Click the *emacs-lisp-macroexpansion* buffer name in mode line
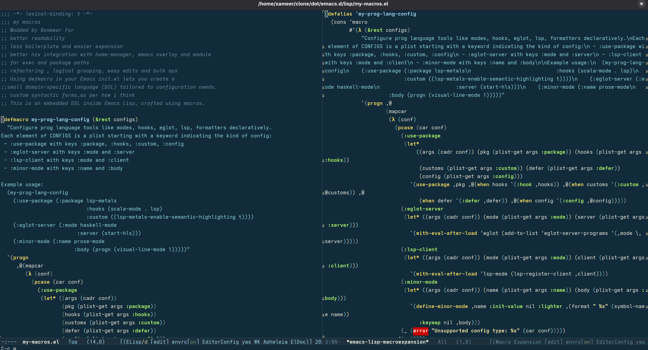Image resolution: width=648 pixels, height=350 pixels. [x=387, y=342]
